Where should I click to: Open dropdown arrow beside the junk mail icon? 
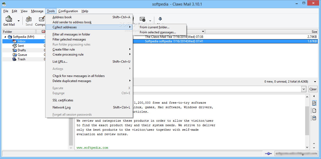(150, 21)
